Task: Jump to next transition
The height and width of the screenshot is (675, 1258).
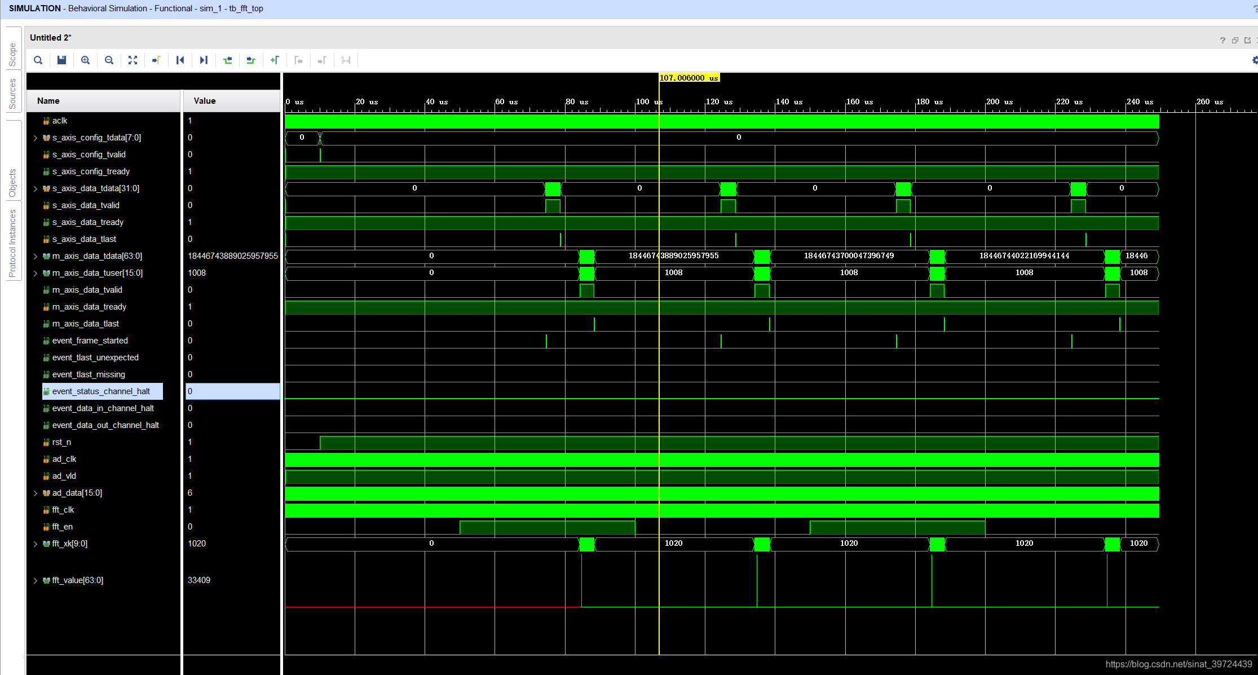Action: coord(251,60)
